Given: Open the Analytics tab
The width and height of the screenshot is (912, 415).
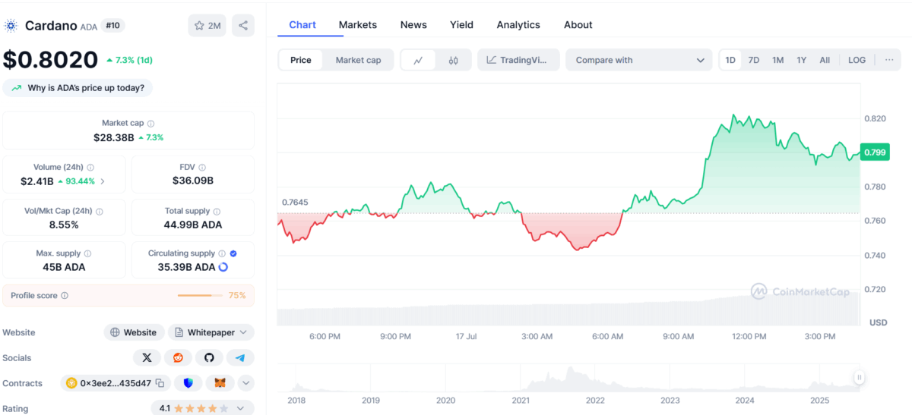Looking at the screenshot, I should (518, 25).
